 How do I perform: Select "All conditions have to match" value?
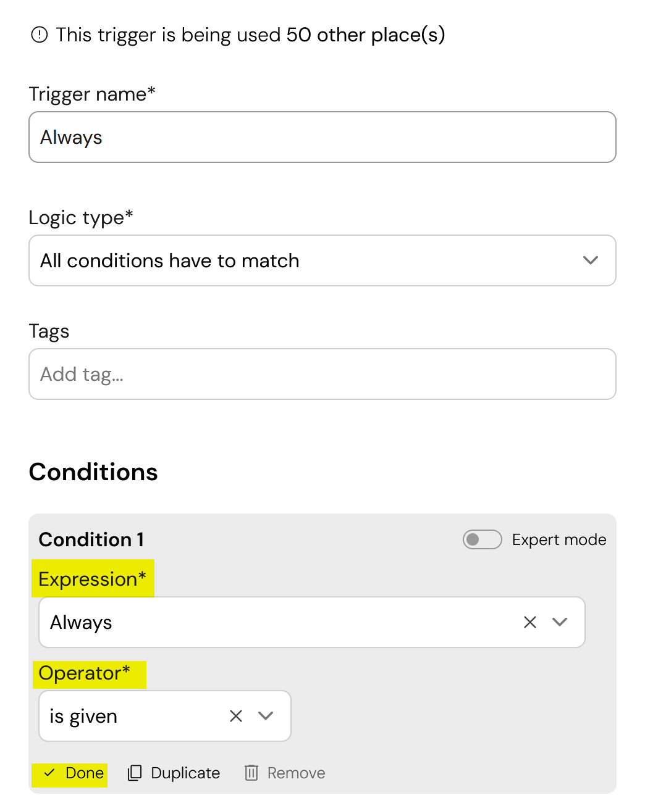coord(170,260)
